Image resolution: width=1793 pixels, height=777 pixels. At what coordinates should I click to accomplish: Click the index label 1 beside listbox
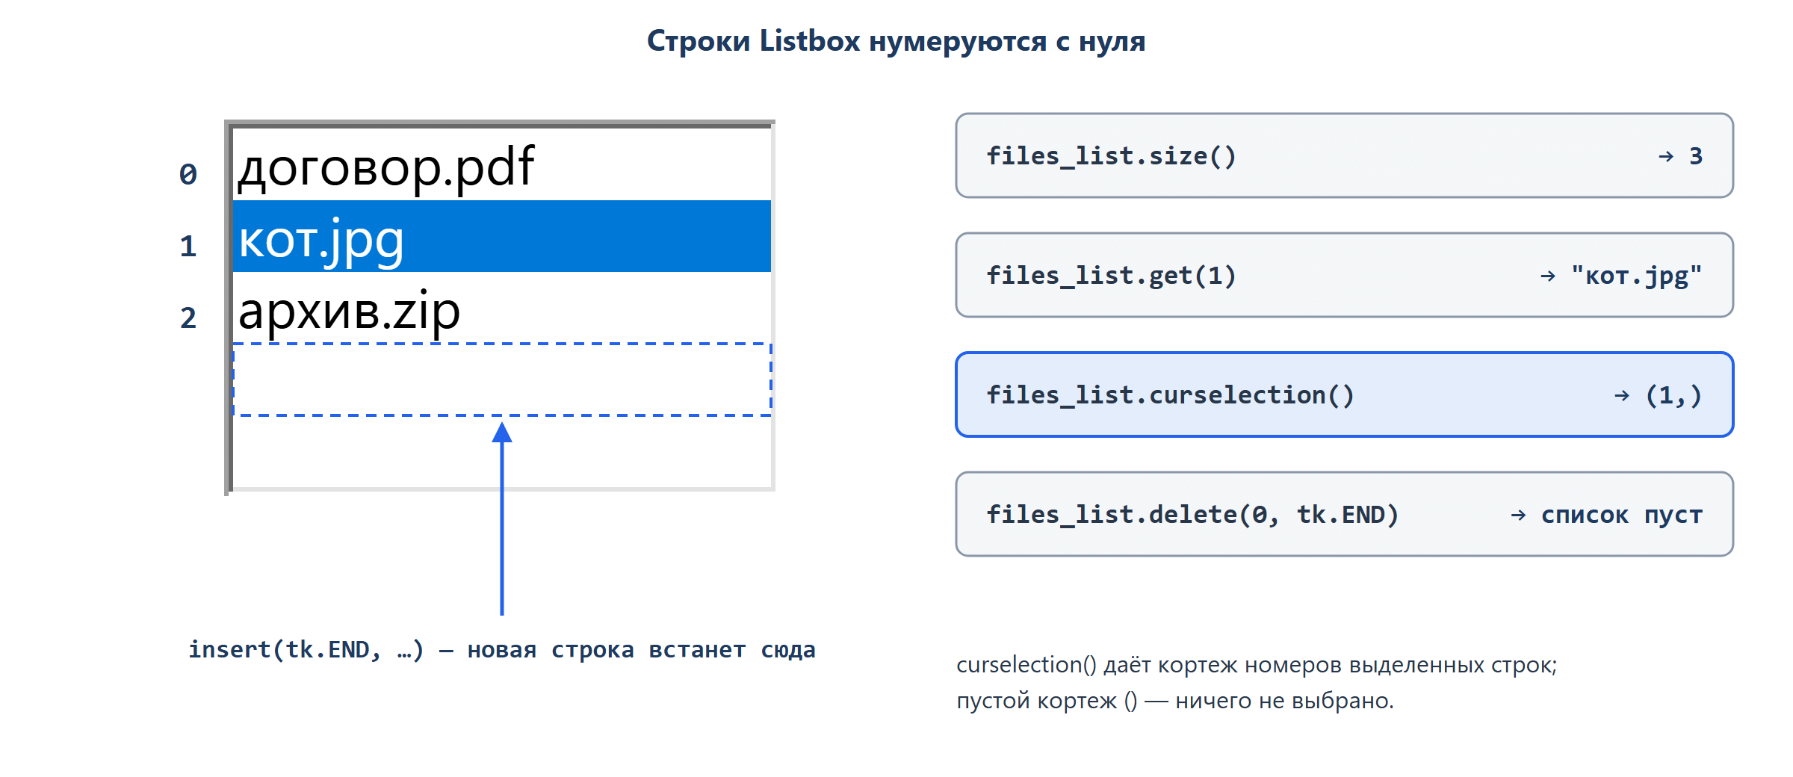coord(188,246)
